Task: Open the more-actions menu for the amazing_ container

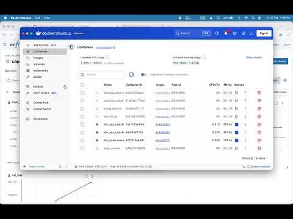Action: 245,92
